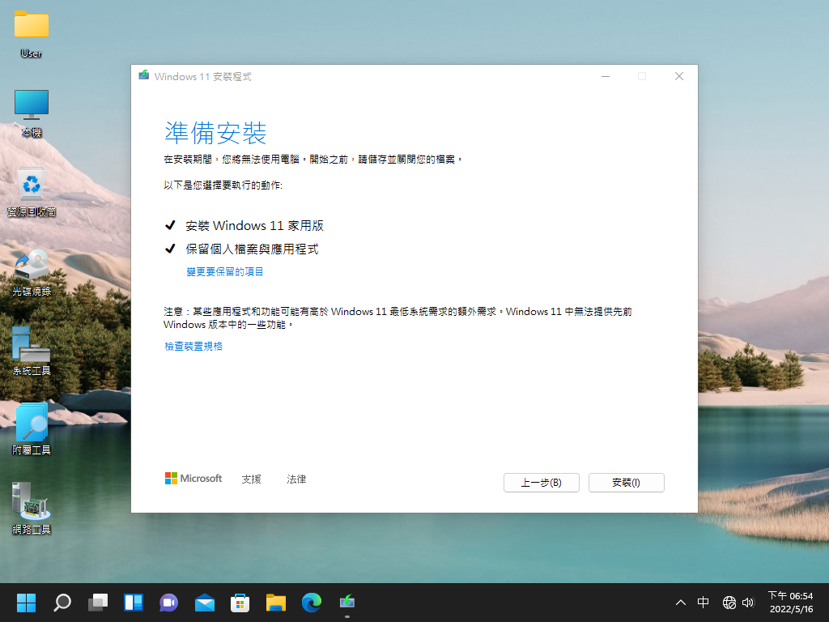Click the Microsoft logo in the installer

pos(193,479)
